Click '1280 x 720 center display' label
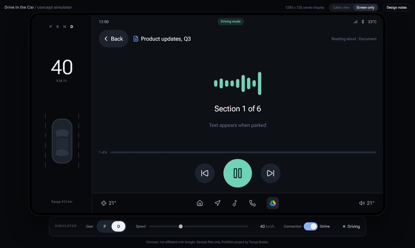Viewport: 415px width, 248px height. click(305, 7)
